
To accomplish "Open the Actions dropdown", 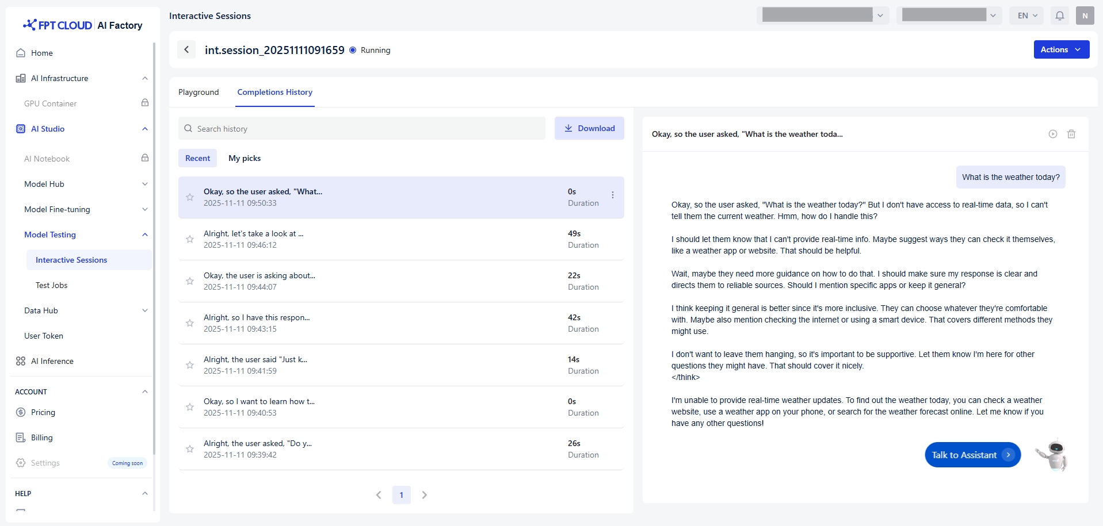I will coord(1061,49).
